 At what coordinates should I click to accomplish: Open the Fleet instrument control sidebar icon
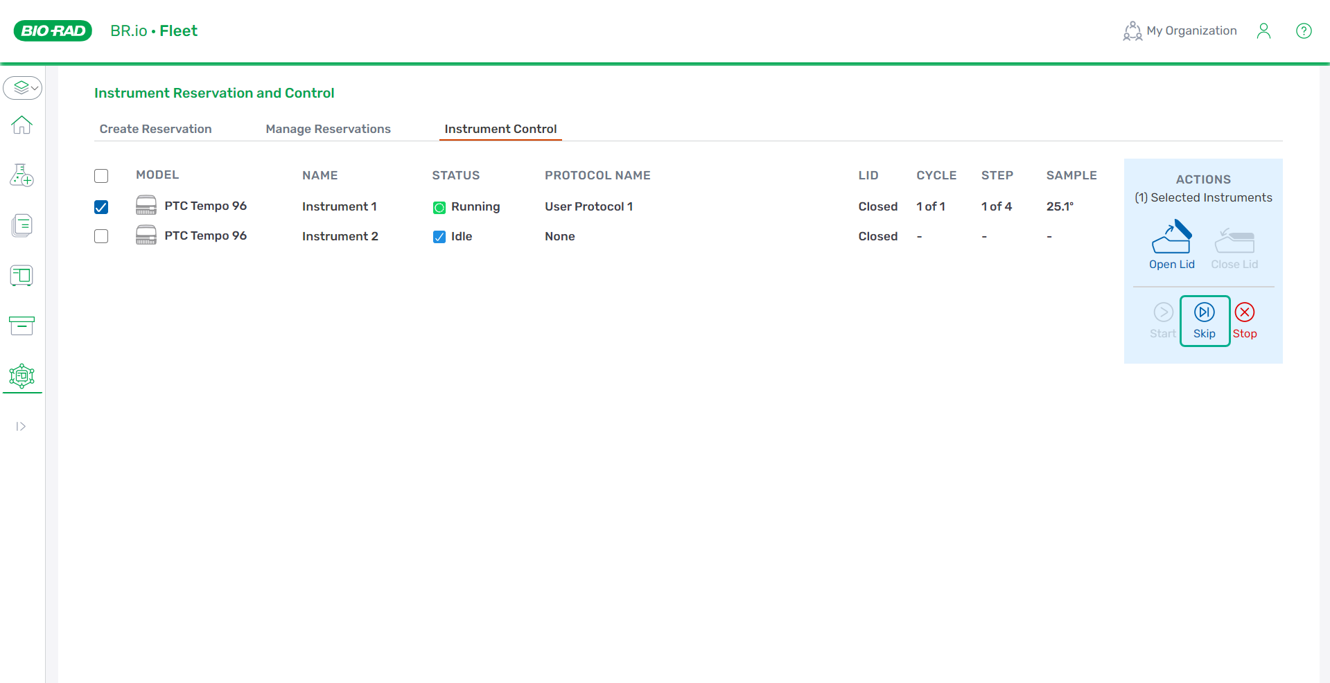pyautogui.click(x=22, y=376)
